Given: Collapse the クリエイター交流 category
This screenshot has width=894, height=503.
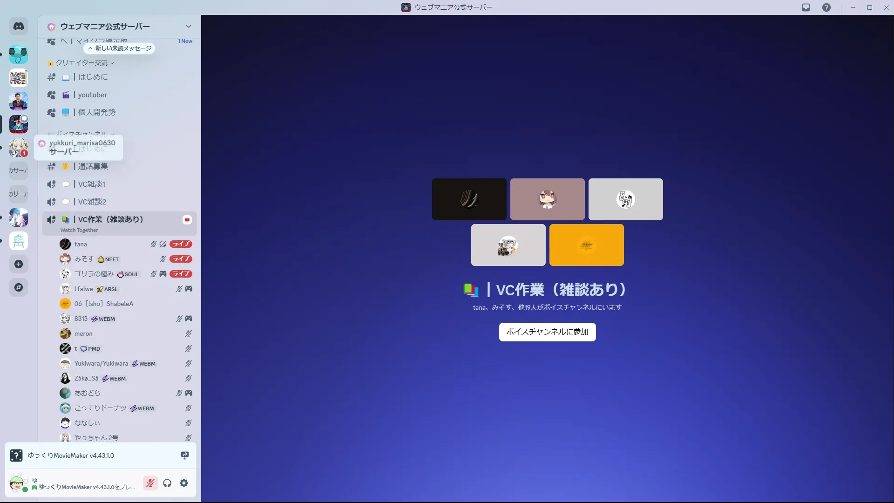Looking at the screenshot, I should pyautogui.click(x=82, y=63).
